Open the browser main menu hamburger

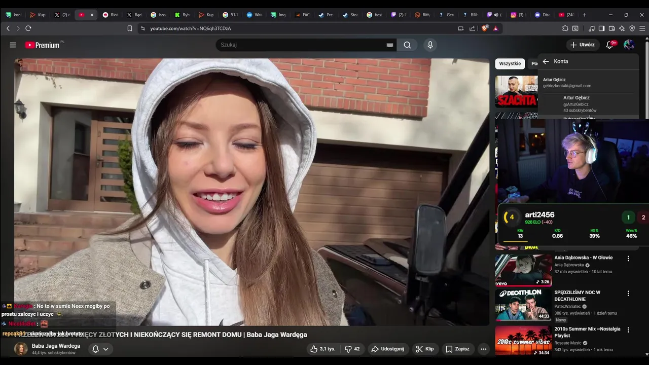[x=642, y=28]
